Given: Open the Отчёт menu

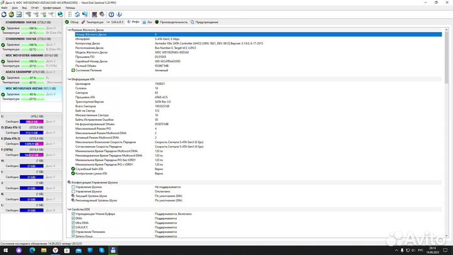Looking at the screenshot, I should point(35,8).
